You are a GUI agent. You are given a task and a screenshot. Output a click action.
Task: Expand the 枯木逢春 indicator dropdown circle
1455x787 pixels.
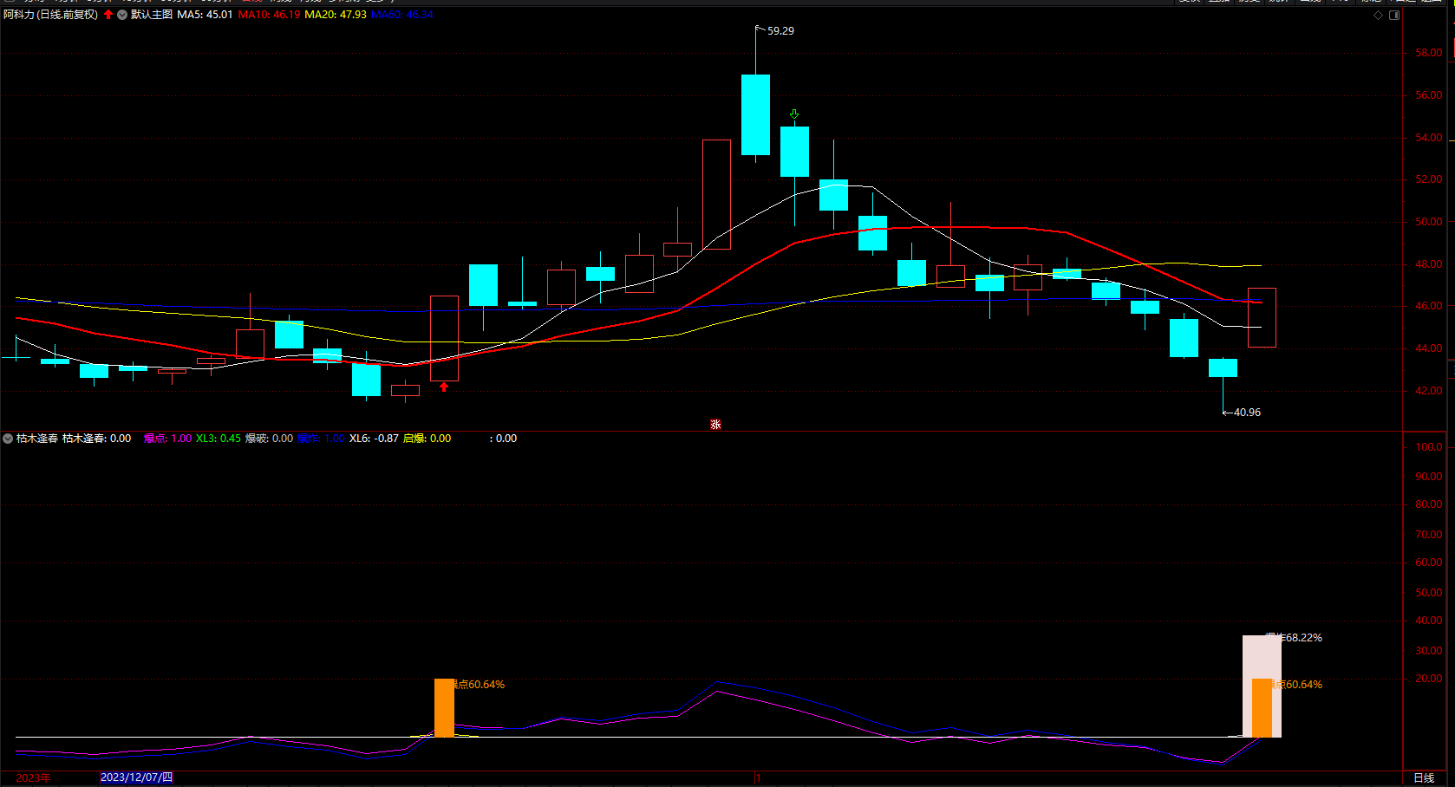(8, 439)
